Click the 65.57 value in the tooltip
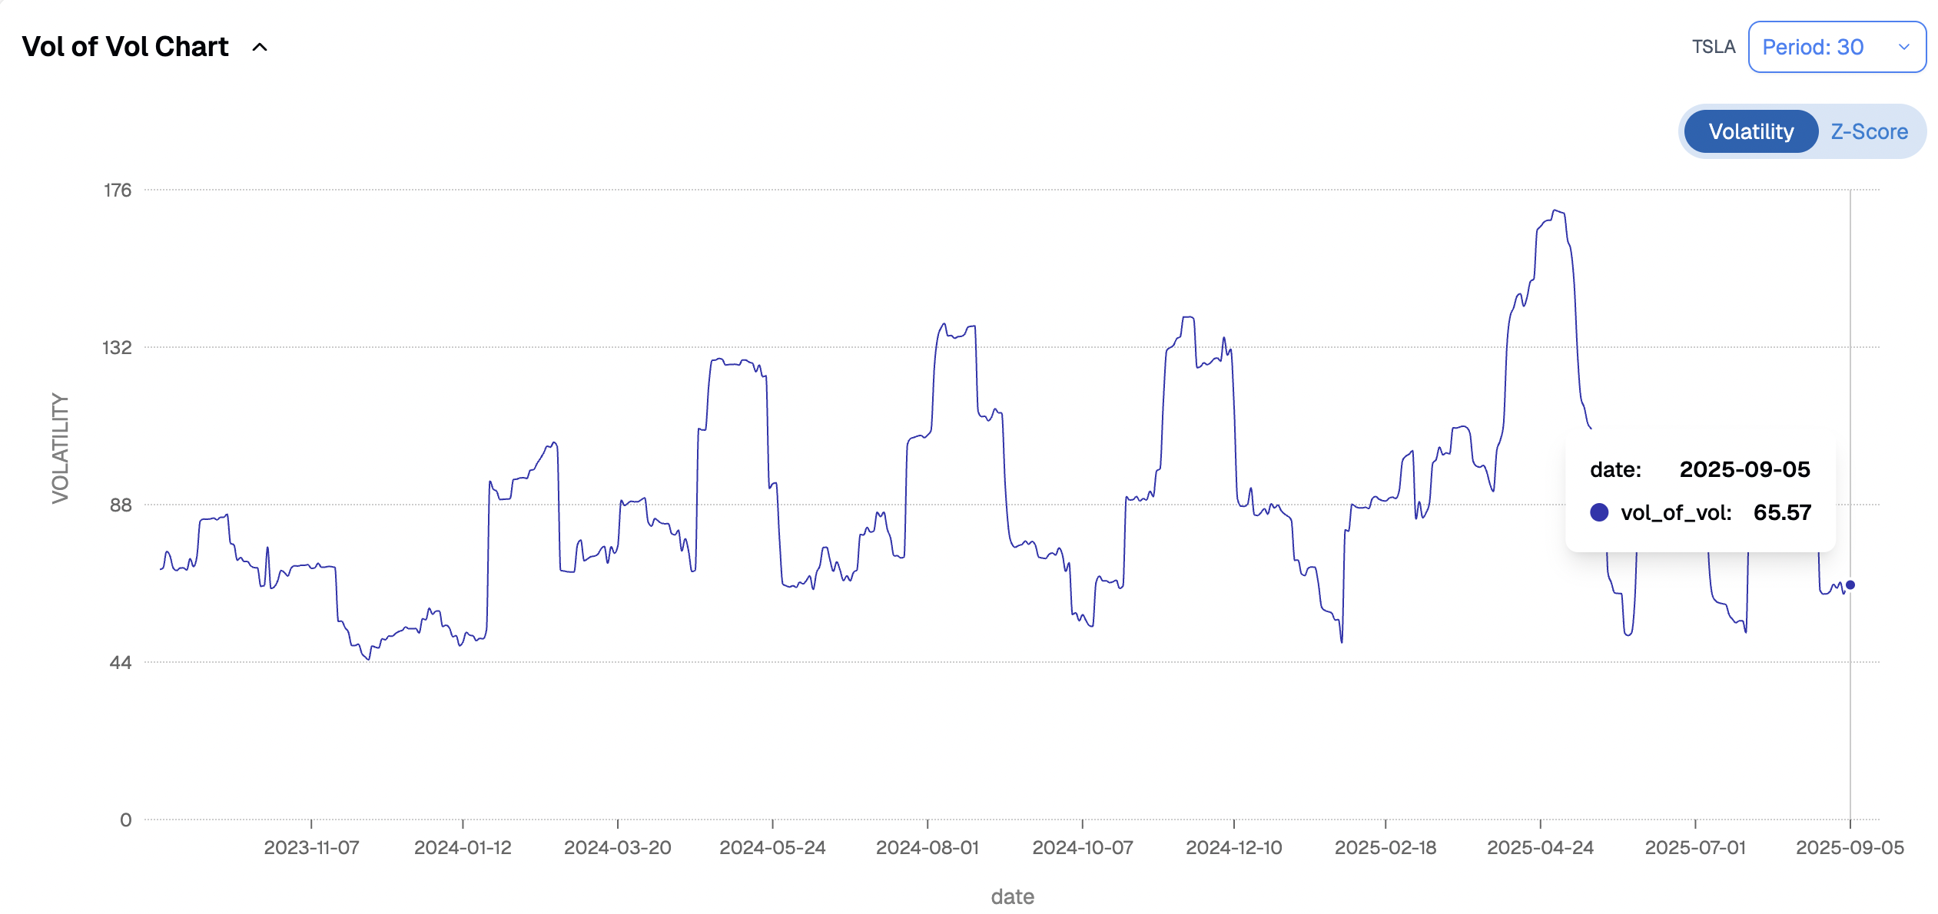Image resolution: width=1938 pixels, height=914 pixels. tap(1782, 512)
